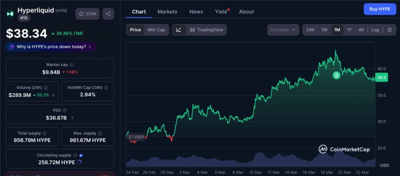Click the USD currency label under chart
Screen dimensions: 400x176
(x=384, y=165)
